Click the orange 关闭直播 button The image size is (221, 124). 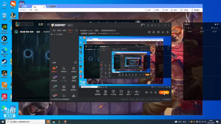tap(164, 92)
